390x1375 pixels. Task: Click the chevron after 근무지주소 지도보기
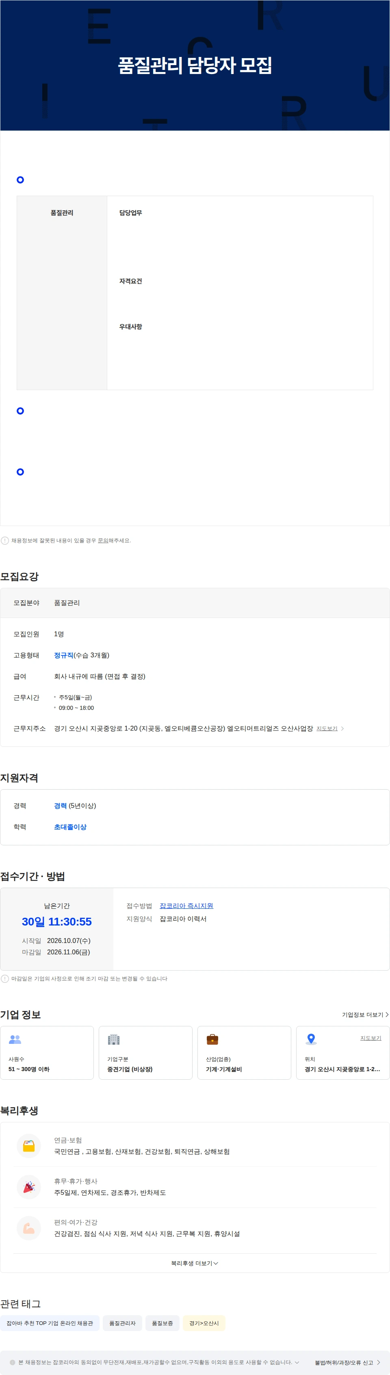(x=342, y=728)
